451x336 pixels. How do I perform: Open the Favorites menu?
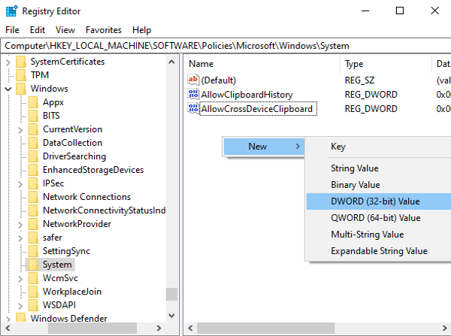104,30
